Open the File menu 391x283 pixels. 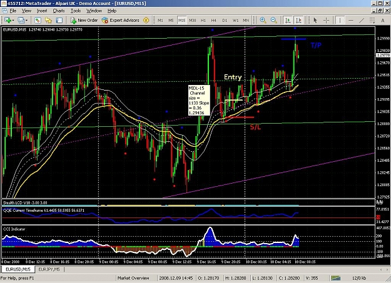click(x=13, y=11)
